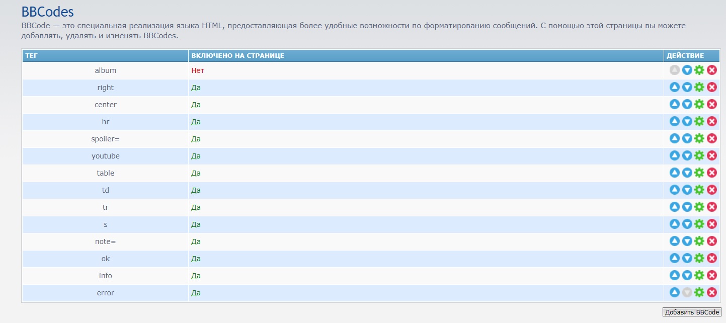This screenshot has height=323, width=726.
Task: Move the note= BBCode up
Action: (x=675, y=241)
